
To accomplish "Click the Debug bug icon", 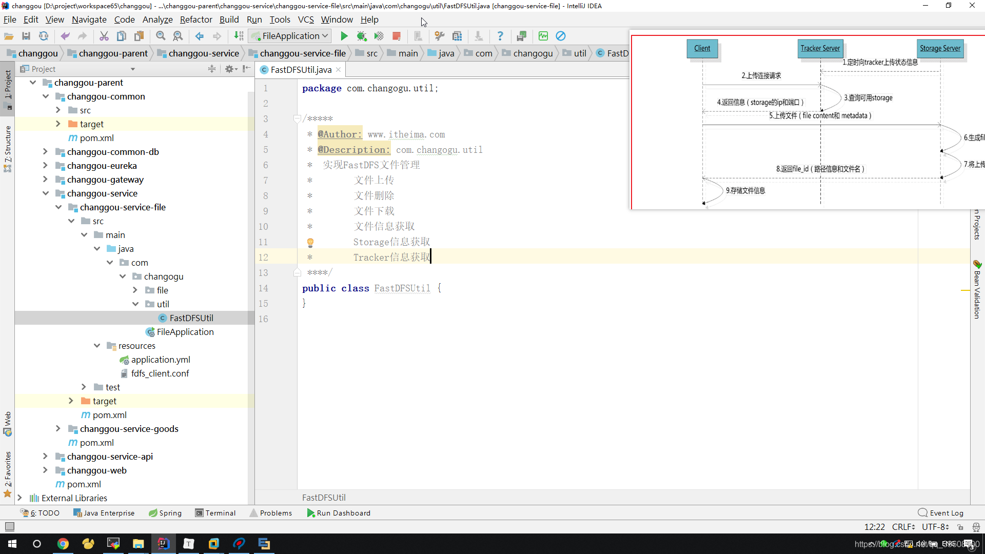I will [362, 36].
